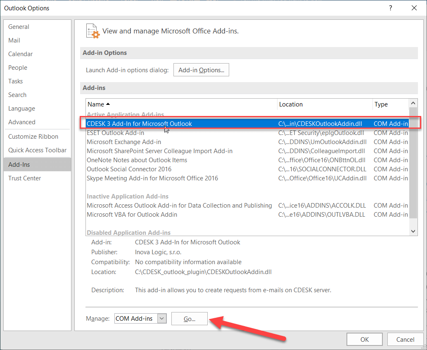
Task: Click location C:\...ffice\Office16\ONBttnOL.dll
Action: coord(322,160)
